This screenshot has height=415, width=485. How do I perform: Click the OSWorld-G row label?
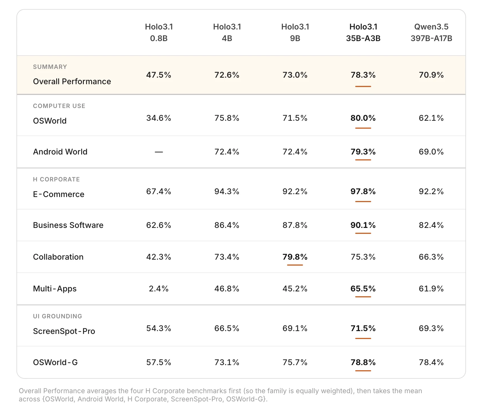pyautogui.click(x=55, y=362)
